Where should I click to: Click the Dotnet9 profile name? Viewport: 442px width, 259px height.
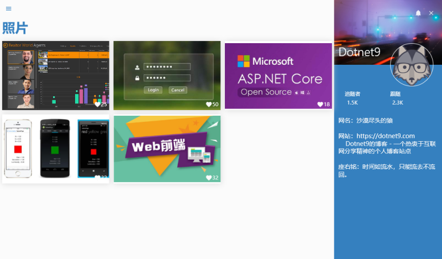pos(360,52)
